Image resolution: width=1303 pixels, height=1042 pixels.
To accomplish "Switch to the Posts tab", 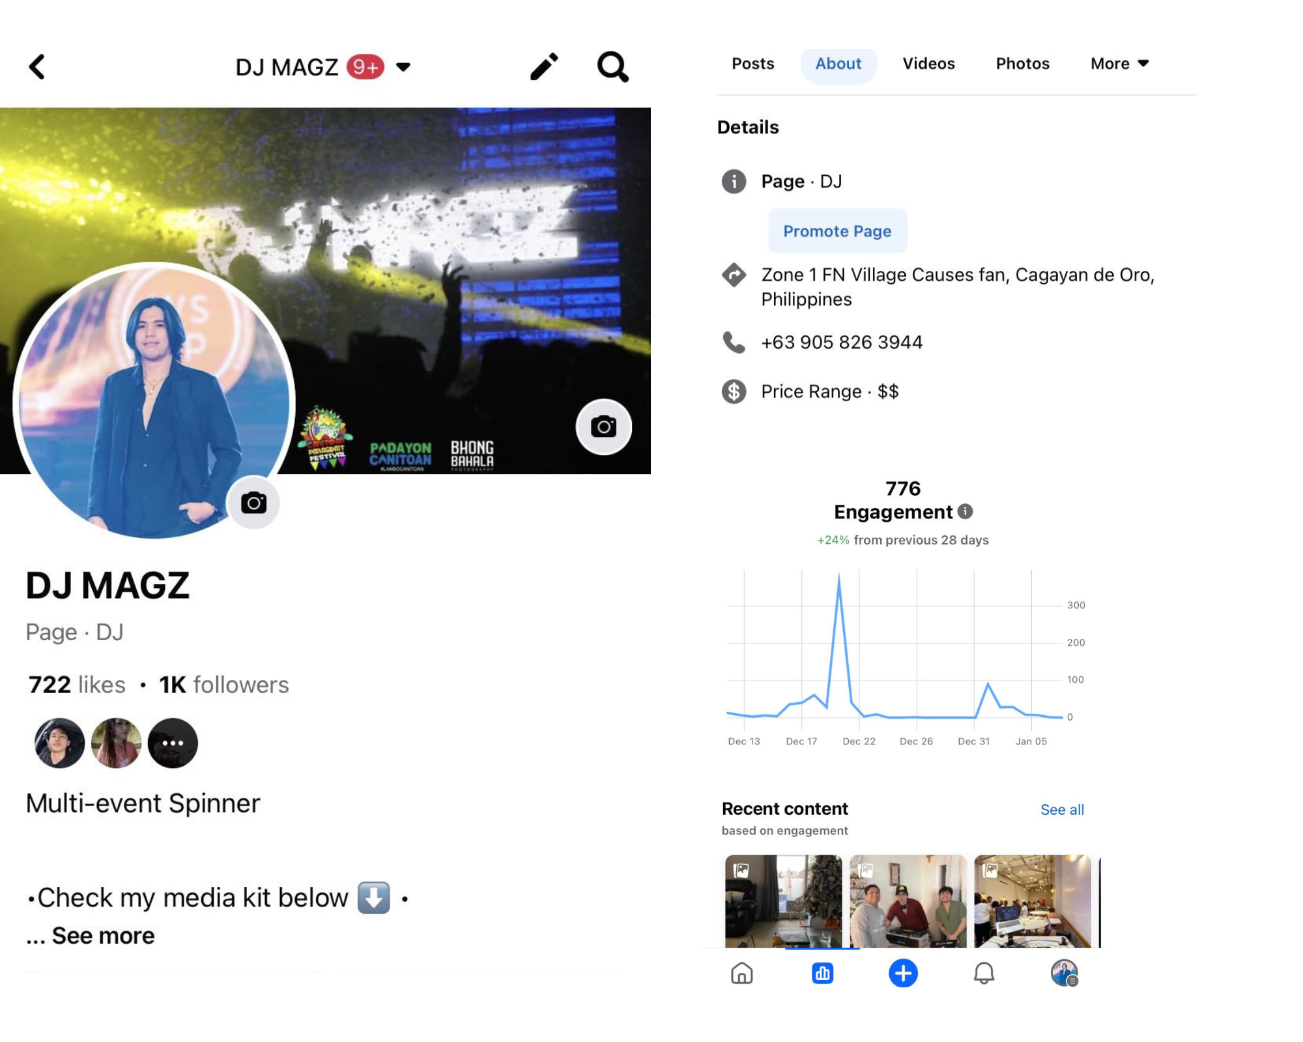I will [752, 64].
